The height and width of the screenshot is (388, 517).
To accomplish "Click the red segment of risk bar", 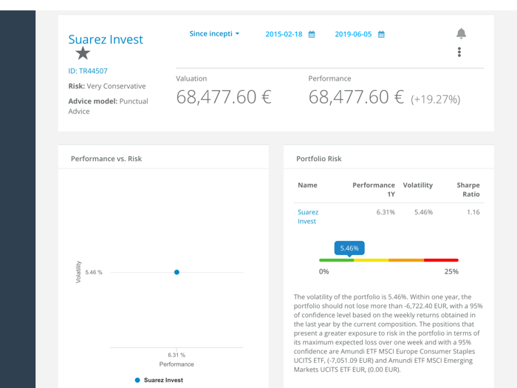I will point(441,260).
